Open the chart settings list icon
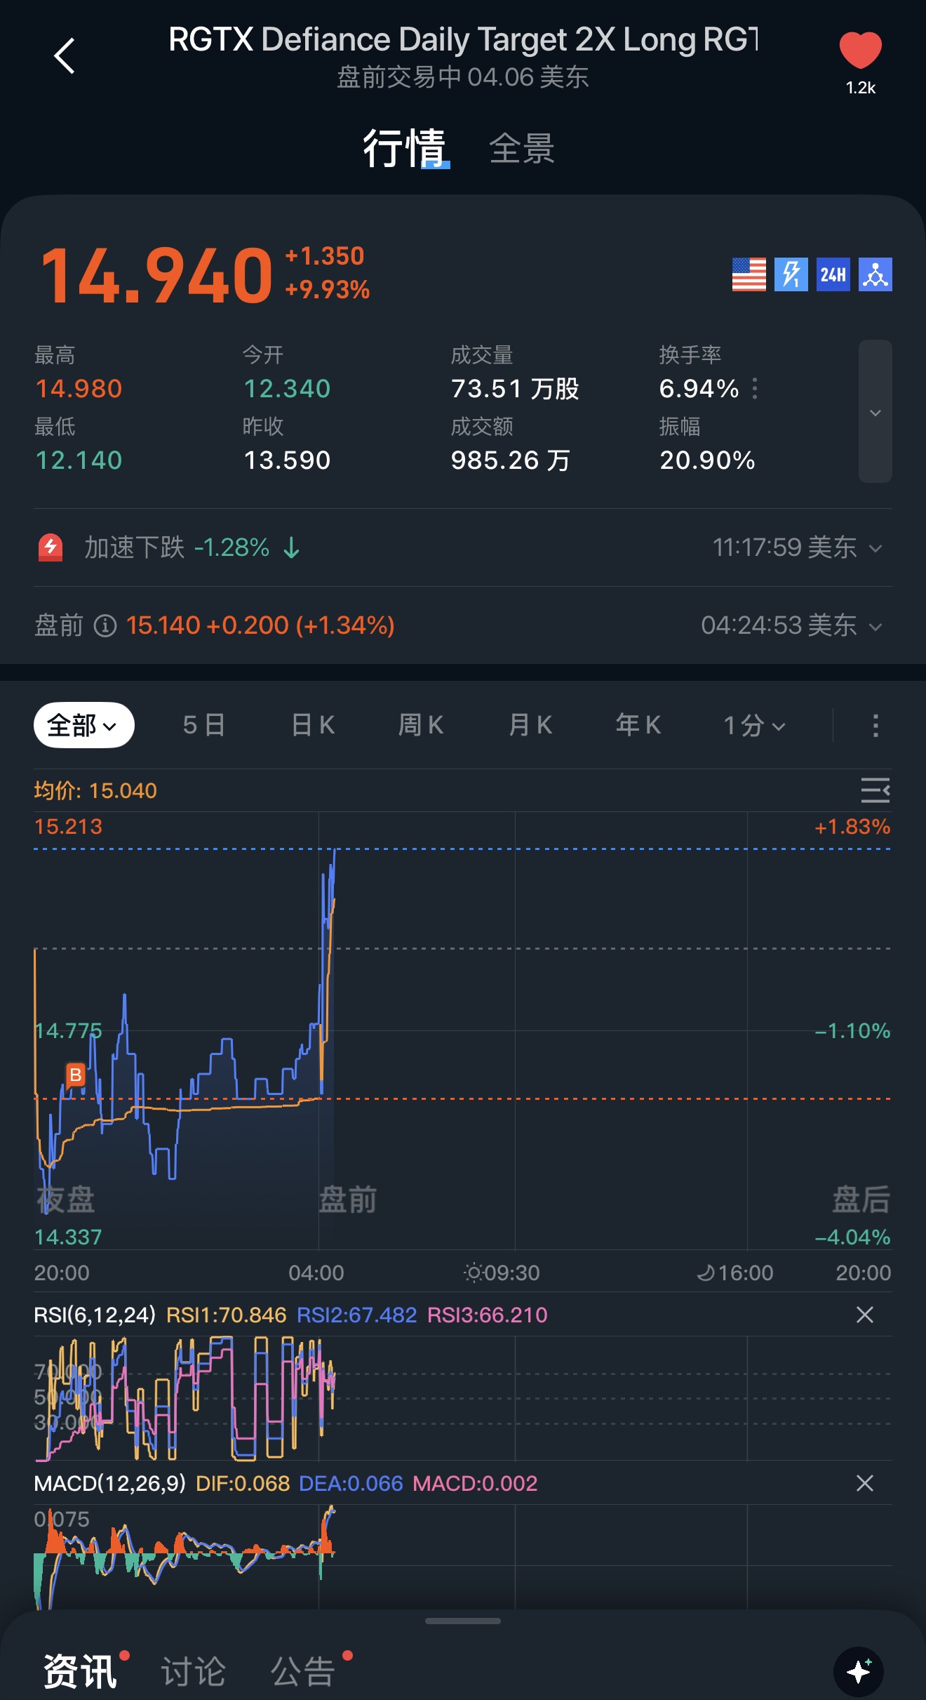 pyautogui.click(x=875, y=790)
